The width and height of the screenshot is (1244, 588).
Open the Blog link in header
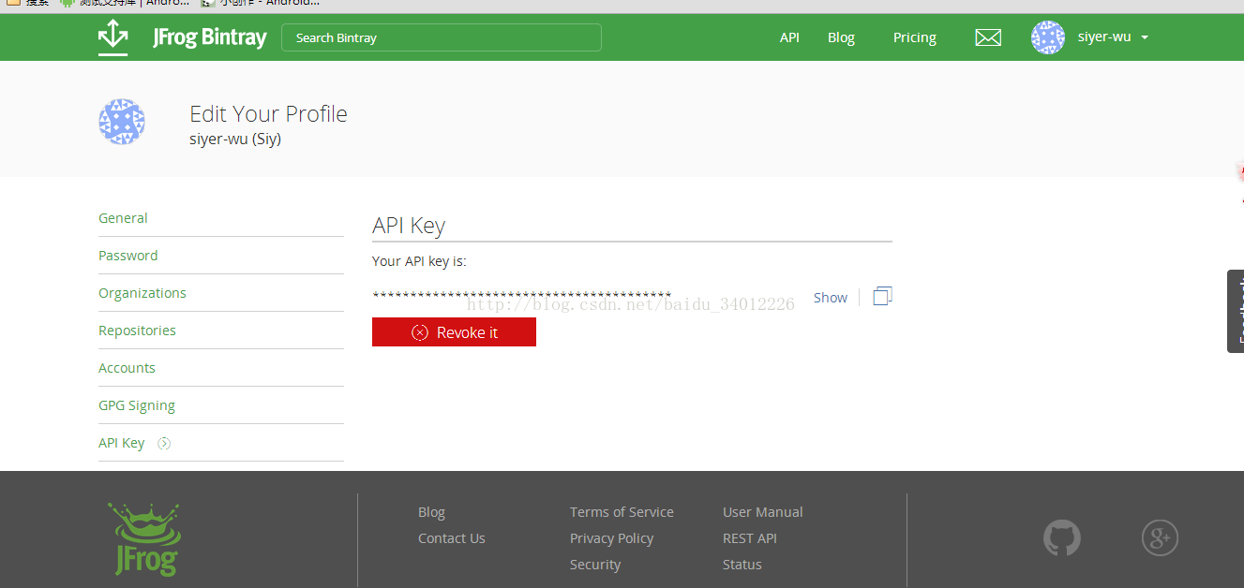click(841, 37)
